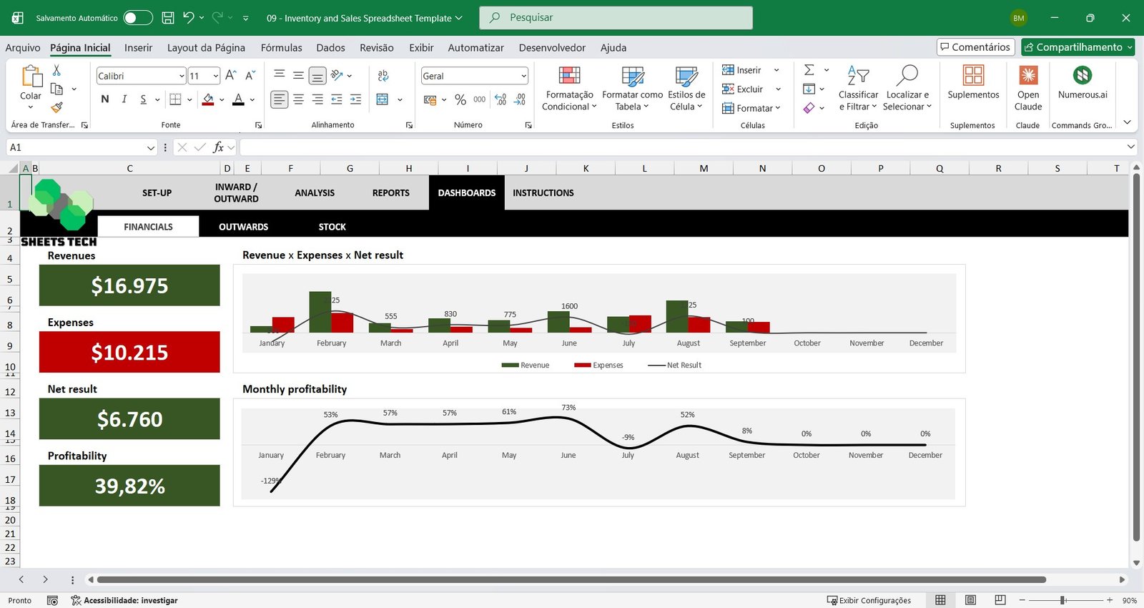Toggle bottom vertical alignment
The height and width of the screenshot is (608, 1144).
[317, 76]
